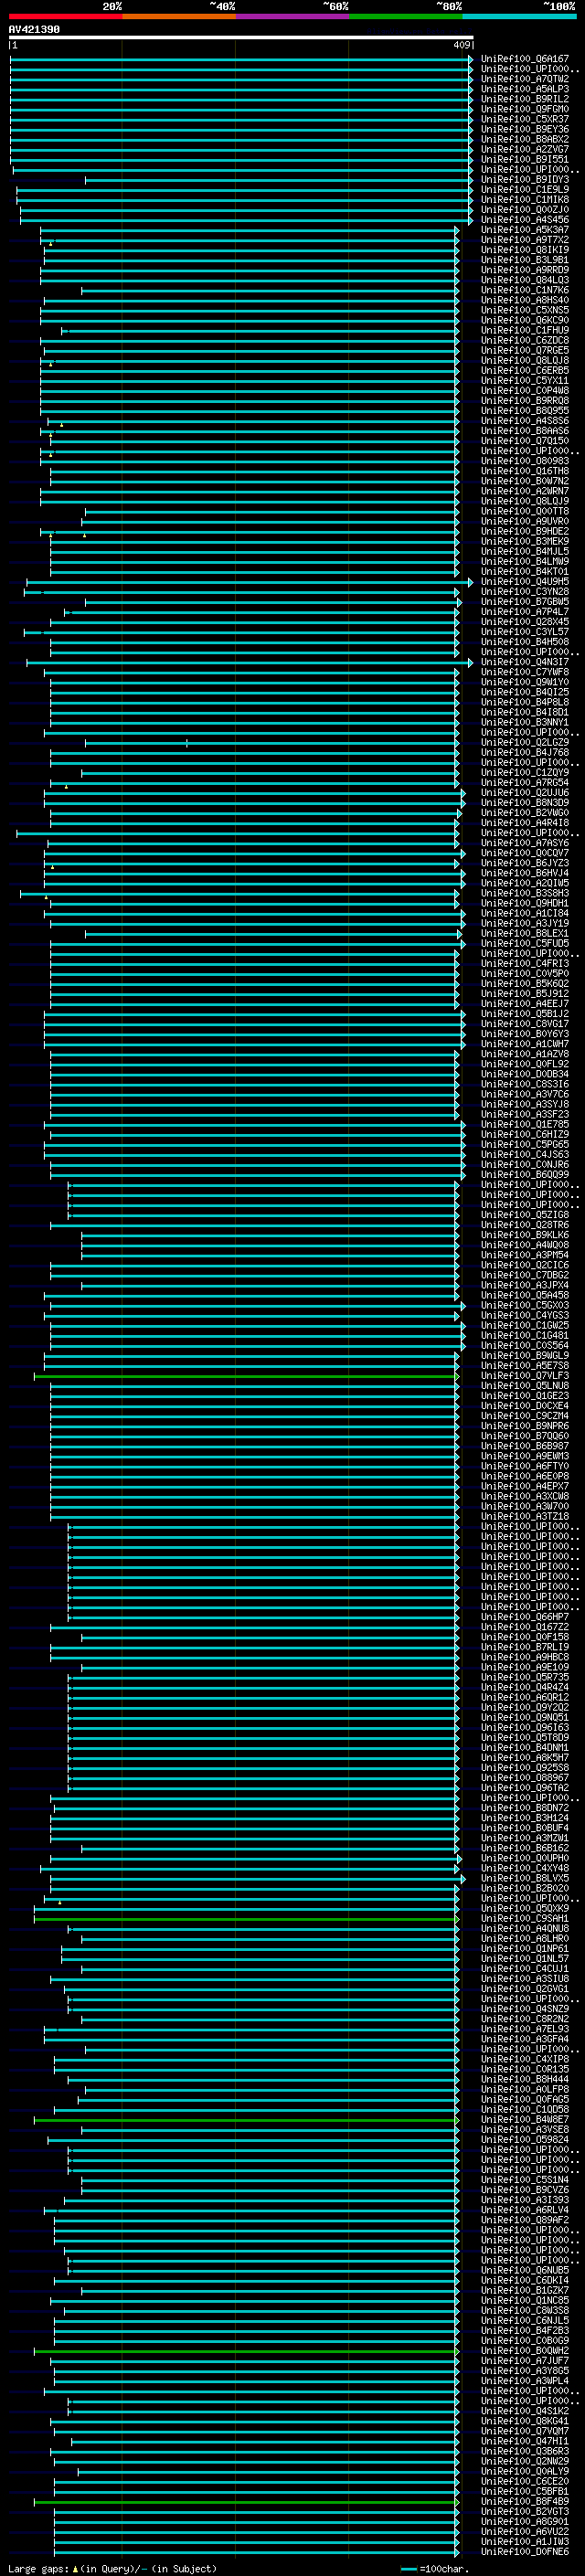Select the UniRef100_D0DB34 label
This screenshot has height=2576, width=585.
point(525,1075)
